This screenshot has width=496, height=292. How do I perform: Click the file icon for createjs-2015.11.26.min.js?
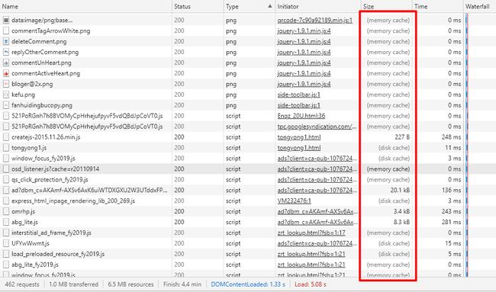pos(5,137)
